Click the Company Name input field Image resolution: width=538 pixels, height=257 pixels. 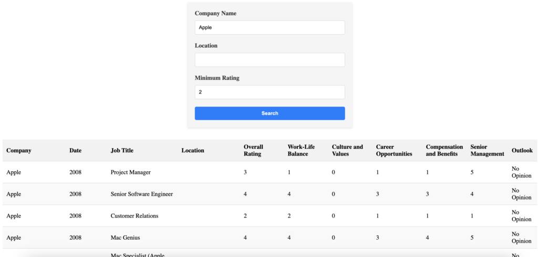pyautogui.click(x=270, y=27)
